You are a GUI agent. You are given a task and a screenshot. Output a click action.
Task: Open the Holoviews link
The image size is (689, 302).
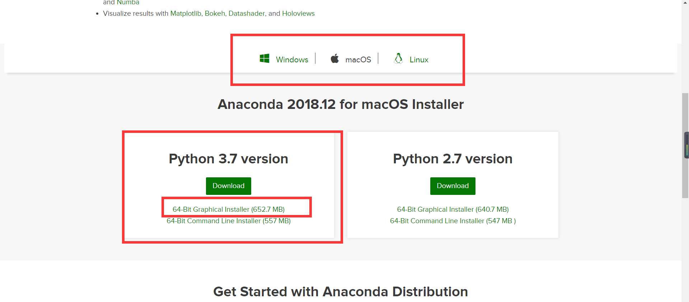[x=299, y=13]
